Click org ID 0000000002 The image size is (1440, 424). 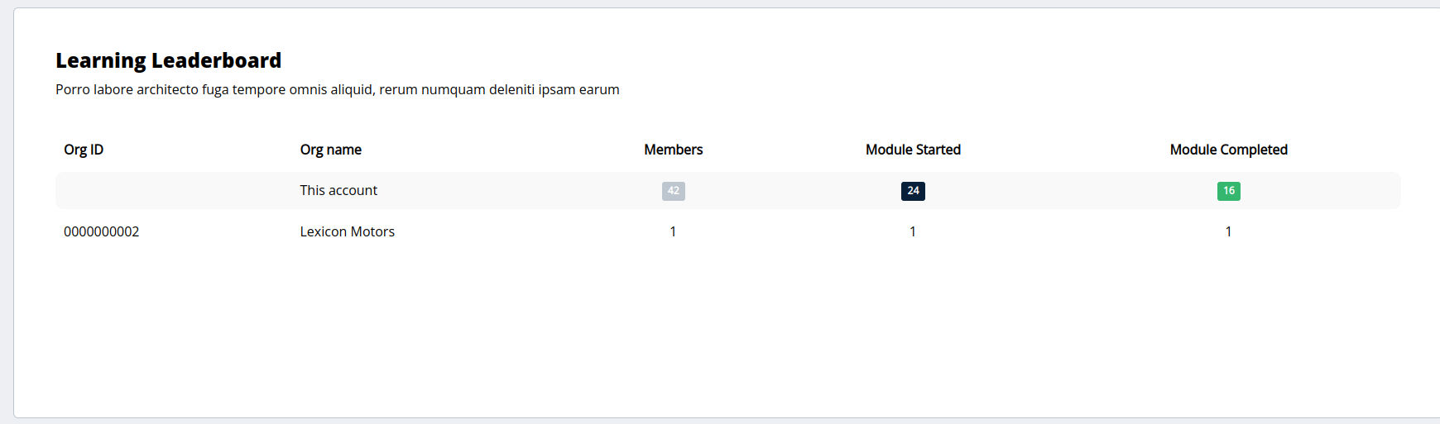(101, 231)
